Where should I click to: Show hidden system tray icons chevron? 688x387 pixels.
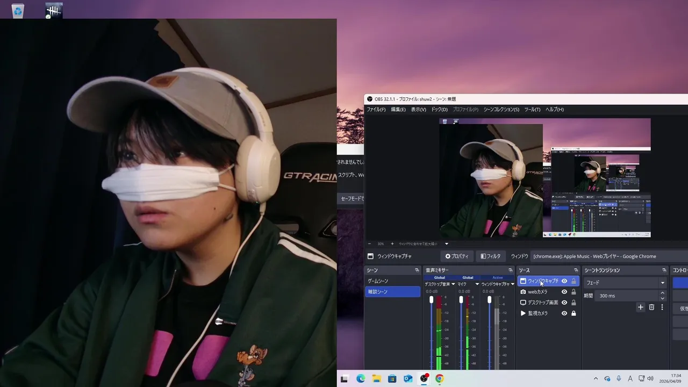[596, 378]
